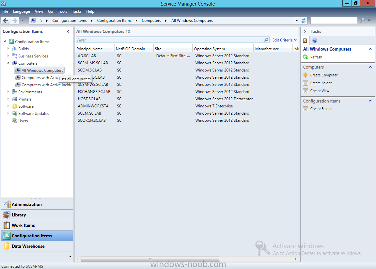Click in the Filter text field
This screenshot has width=376, height=269.
click(170, 40)
